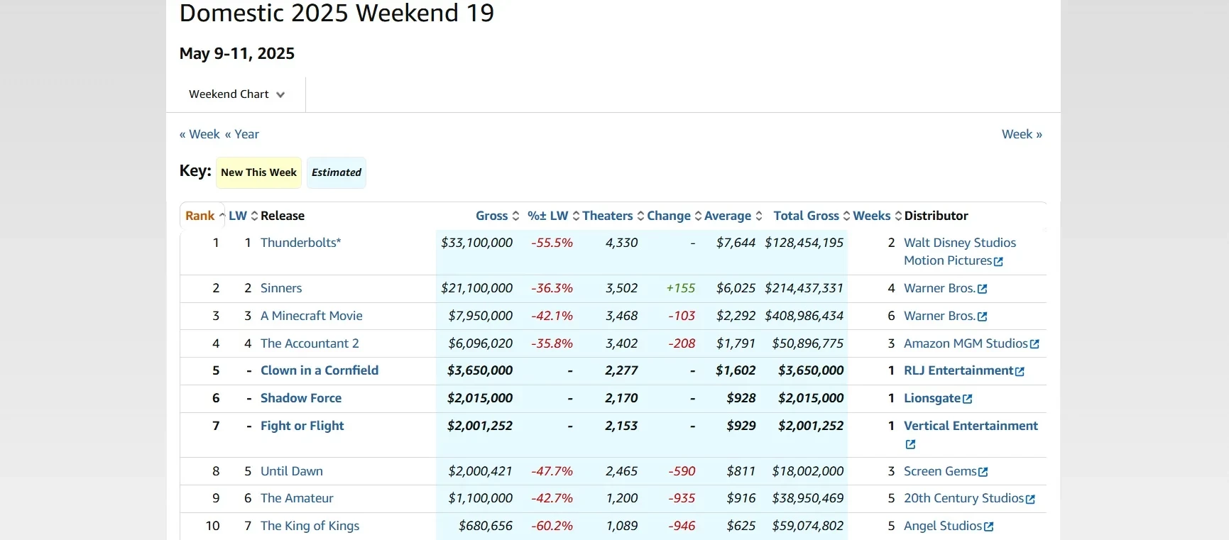1229x540 pixels.
Task: Expand the Weekend Chart dropdown
Action: point(236,94)
